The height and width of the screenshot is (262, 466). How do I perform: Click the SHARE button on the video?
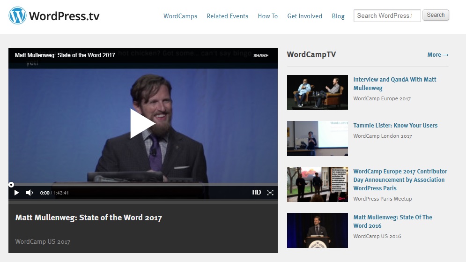coord(261,56)
